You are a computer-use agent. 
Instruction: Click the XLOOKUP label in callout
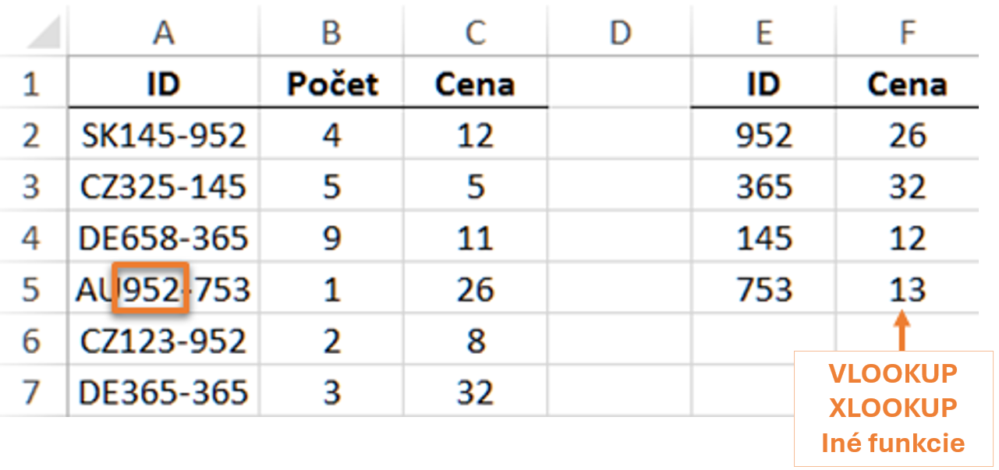[893, 408]
